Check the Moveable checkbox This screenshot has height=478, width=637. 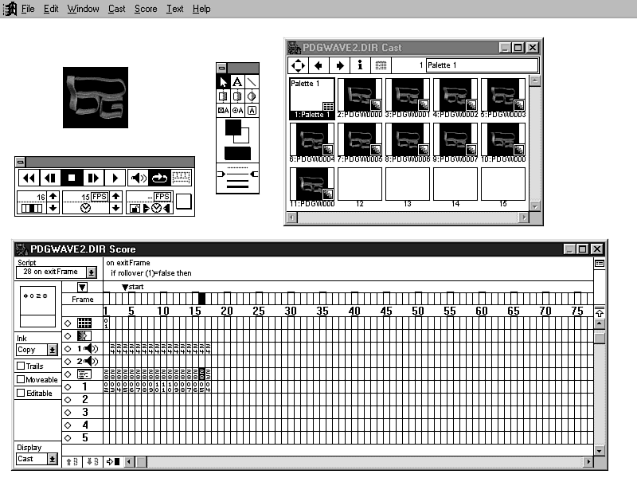coord(21,380)
